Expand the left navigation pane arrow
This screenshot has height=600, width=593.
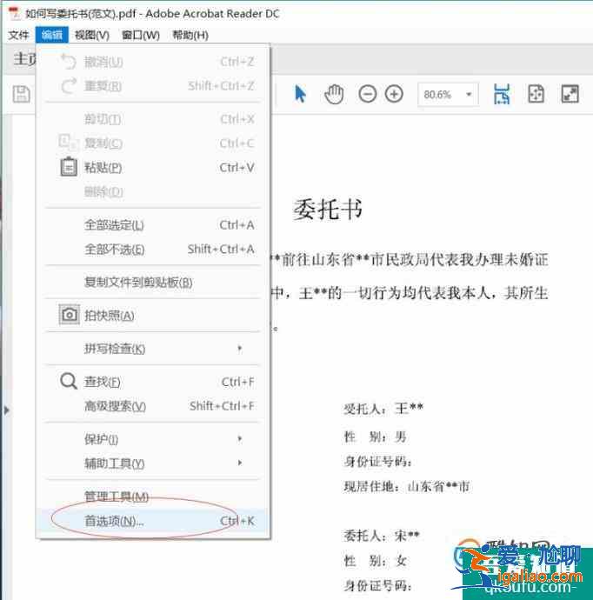click(x=6, y=410)
